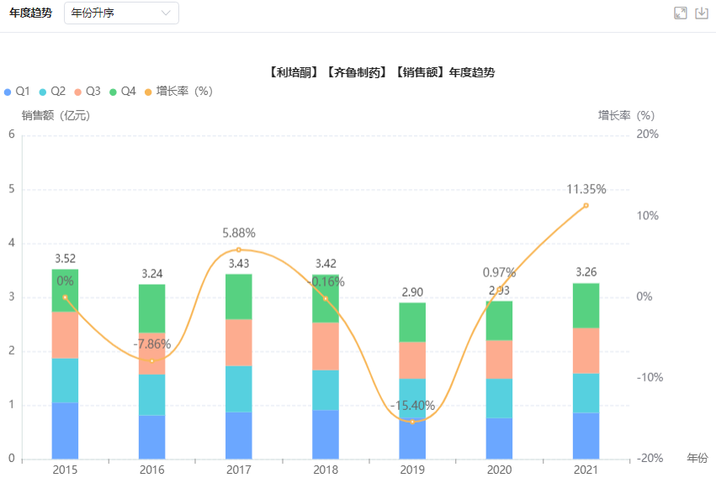This screenshot has height=478, width=716.
Task: Open the 年份升序 sort dropdown
Action: coord(121,13)
